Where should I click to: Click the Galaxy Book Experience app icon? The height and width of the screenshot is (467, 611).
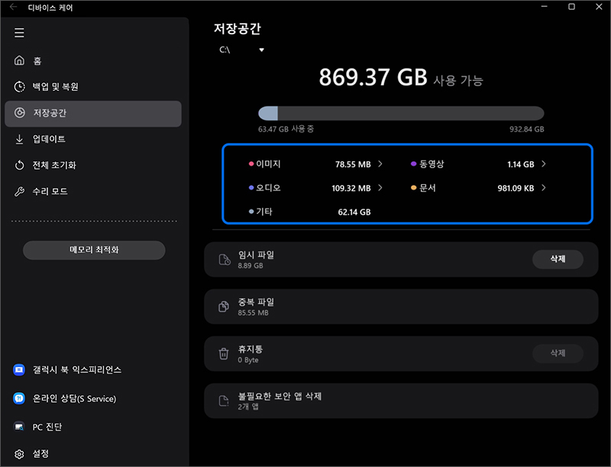click(x=19, y=370)
